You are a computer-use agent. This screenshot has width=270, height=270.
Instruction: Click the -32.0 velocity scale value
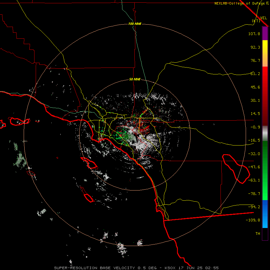click(x=254, y=154)
